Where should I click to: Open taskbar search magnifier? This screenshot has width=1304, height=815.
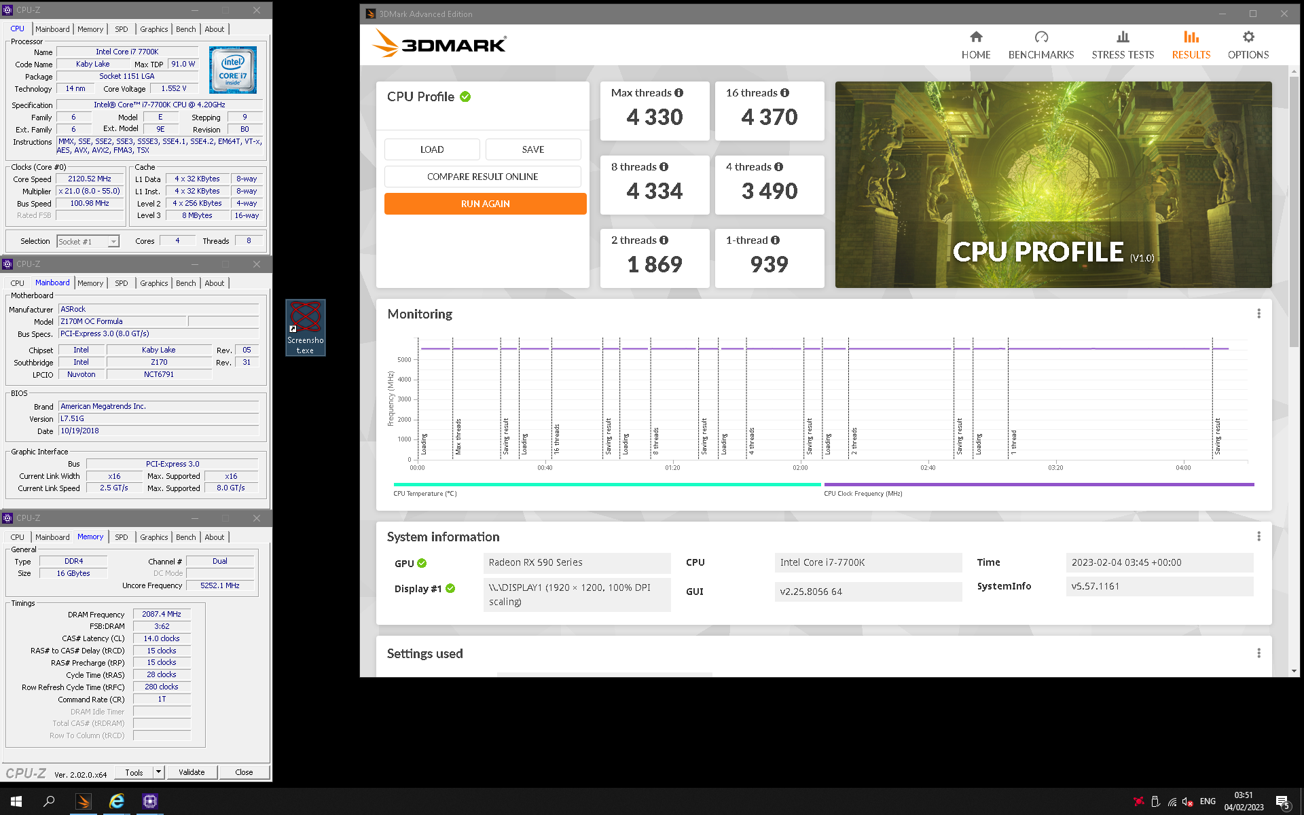pos(49,801)
